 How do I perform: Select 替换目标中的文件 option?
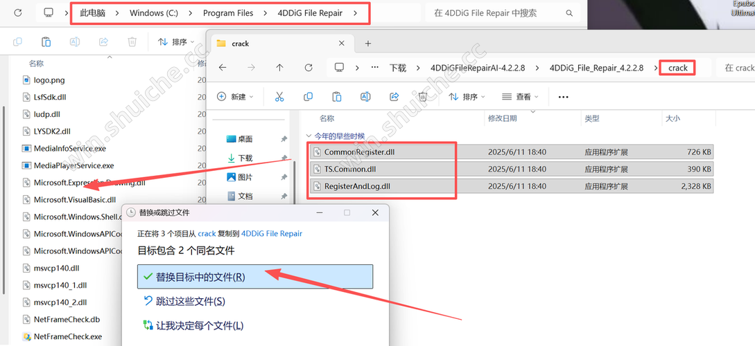[255, 277]
